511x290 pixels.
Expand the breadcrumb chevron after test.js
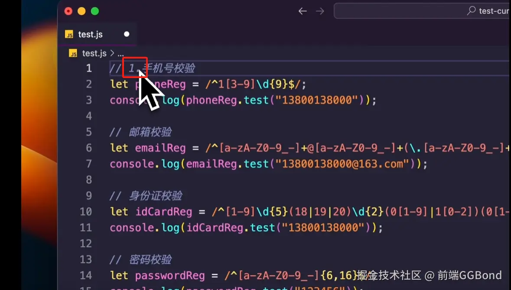point(112,53)
